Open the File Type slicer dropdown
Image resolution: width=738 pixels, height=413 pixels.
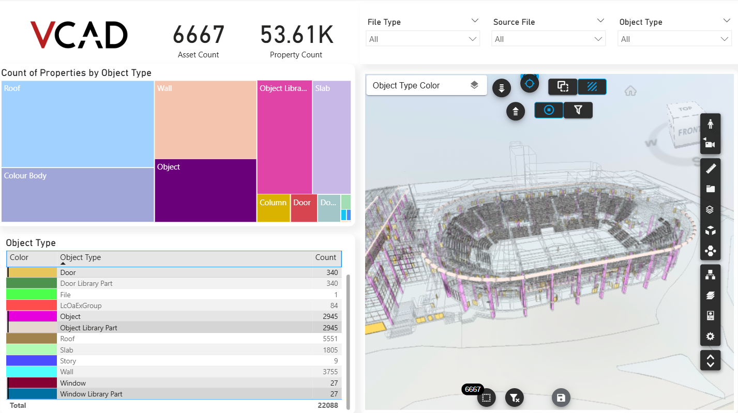tap(423, 39)
